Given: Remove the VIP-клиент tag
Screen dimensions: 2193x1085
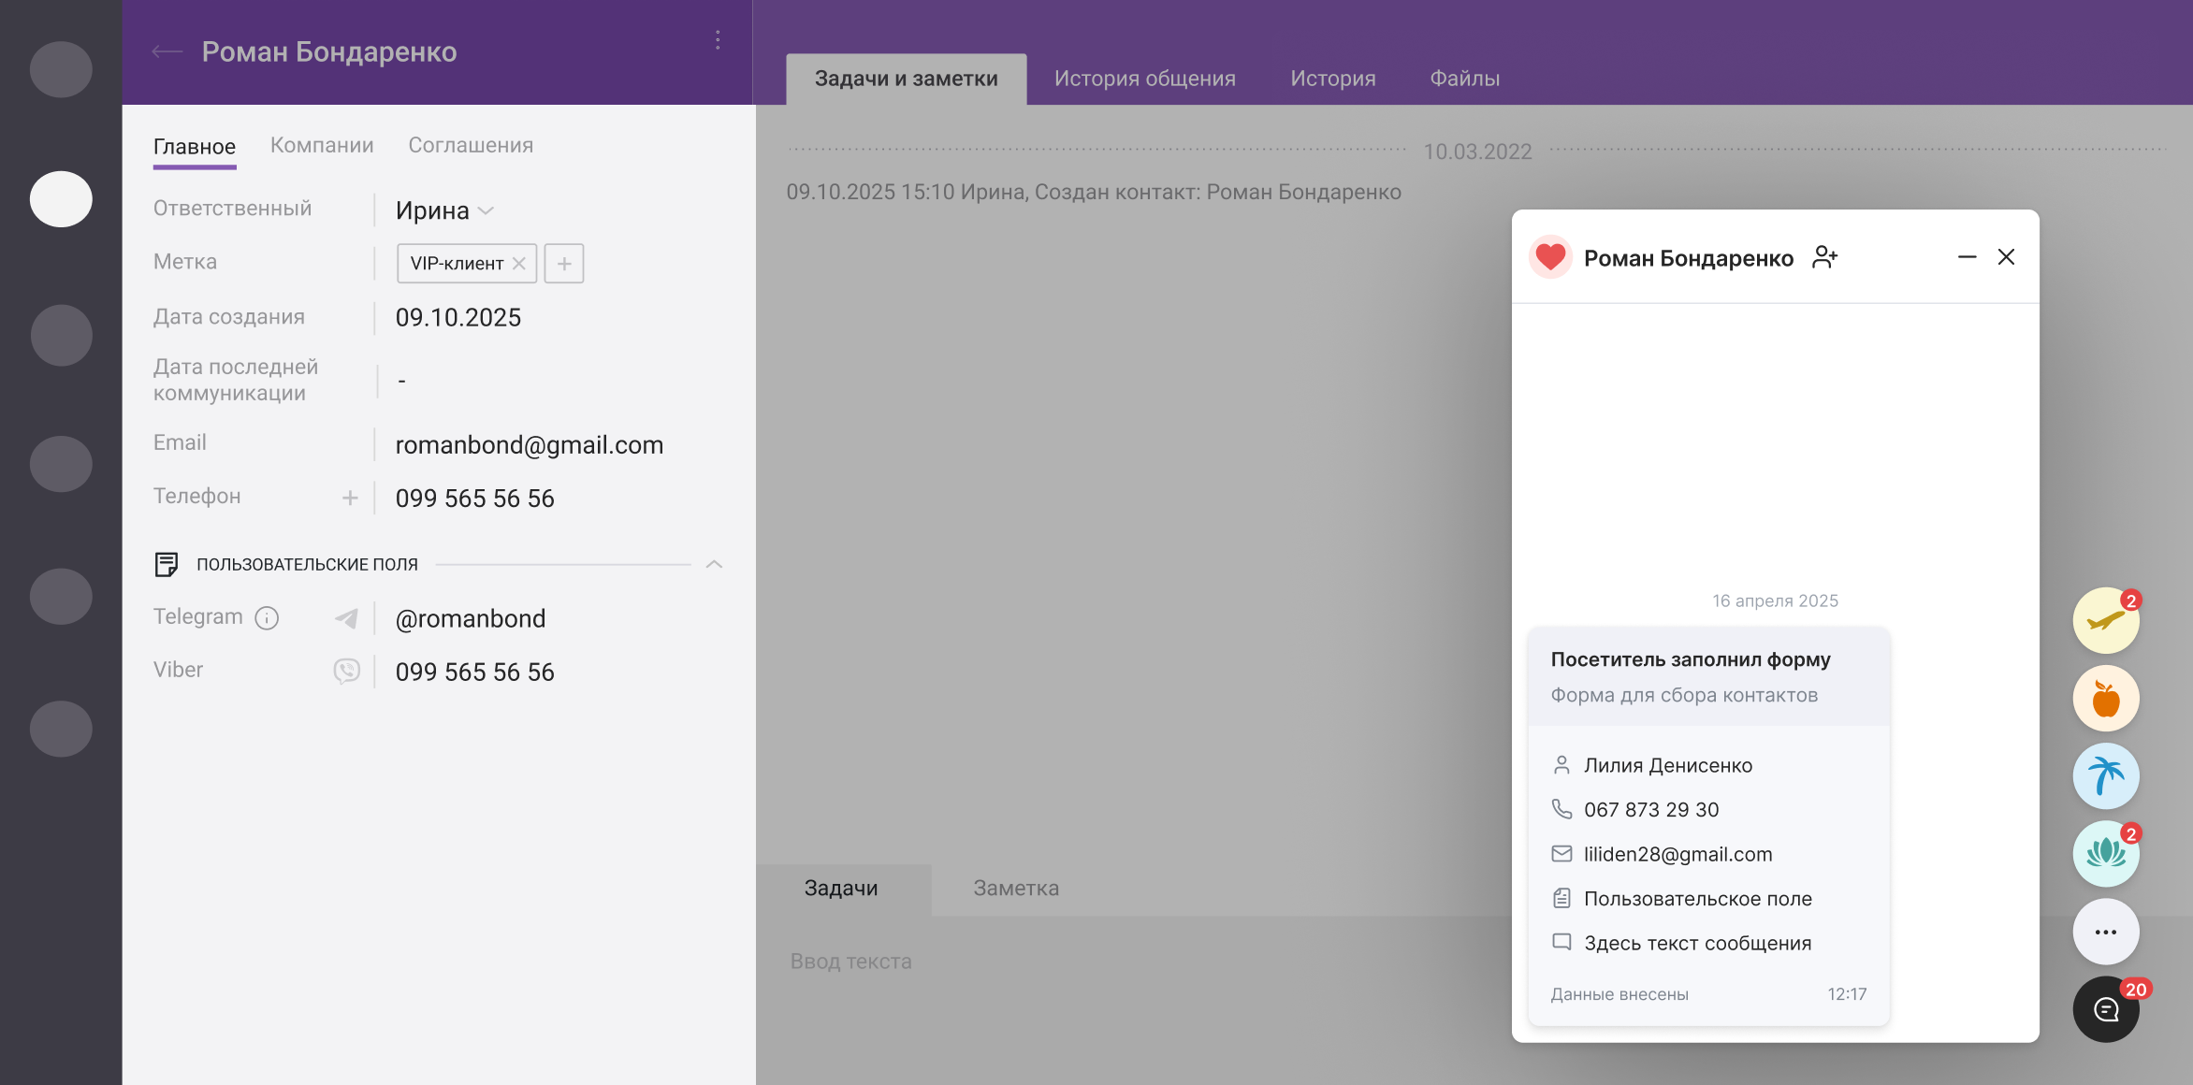Looking at the screenshot, I should point(519,264).
